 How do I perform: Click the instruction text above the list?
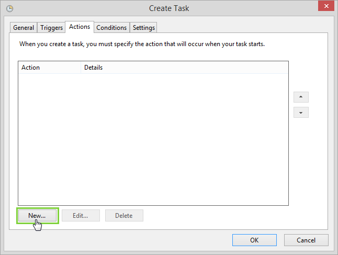pyautogui.click(x=142, y=44)
